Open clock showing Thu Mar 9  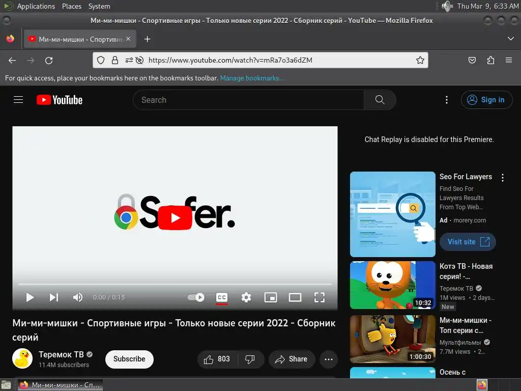click(x=488, y=6)
